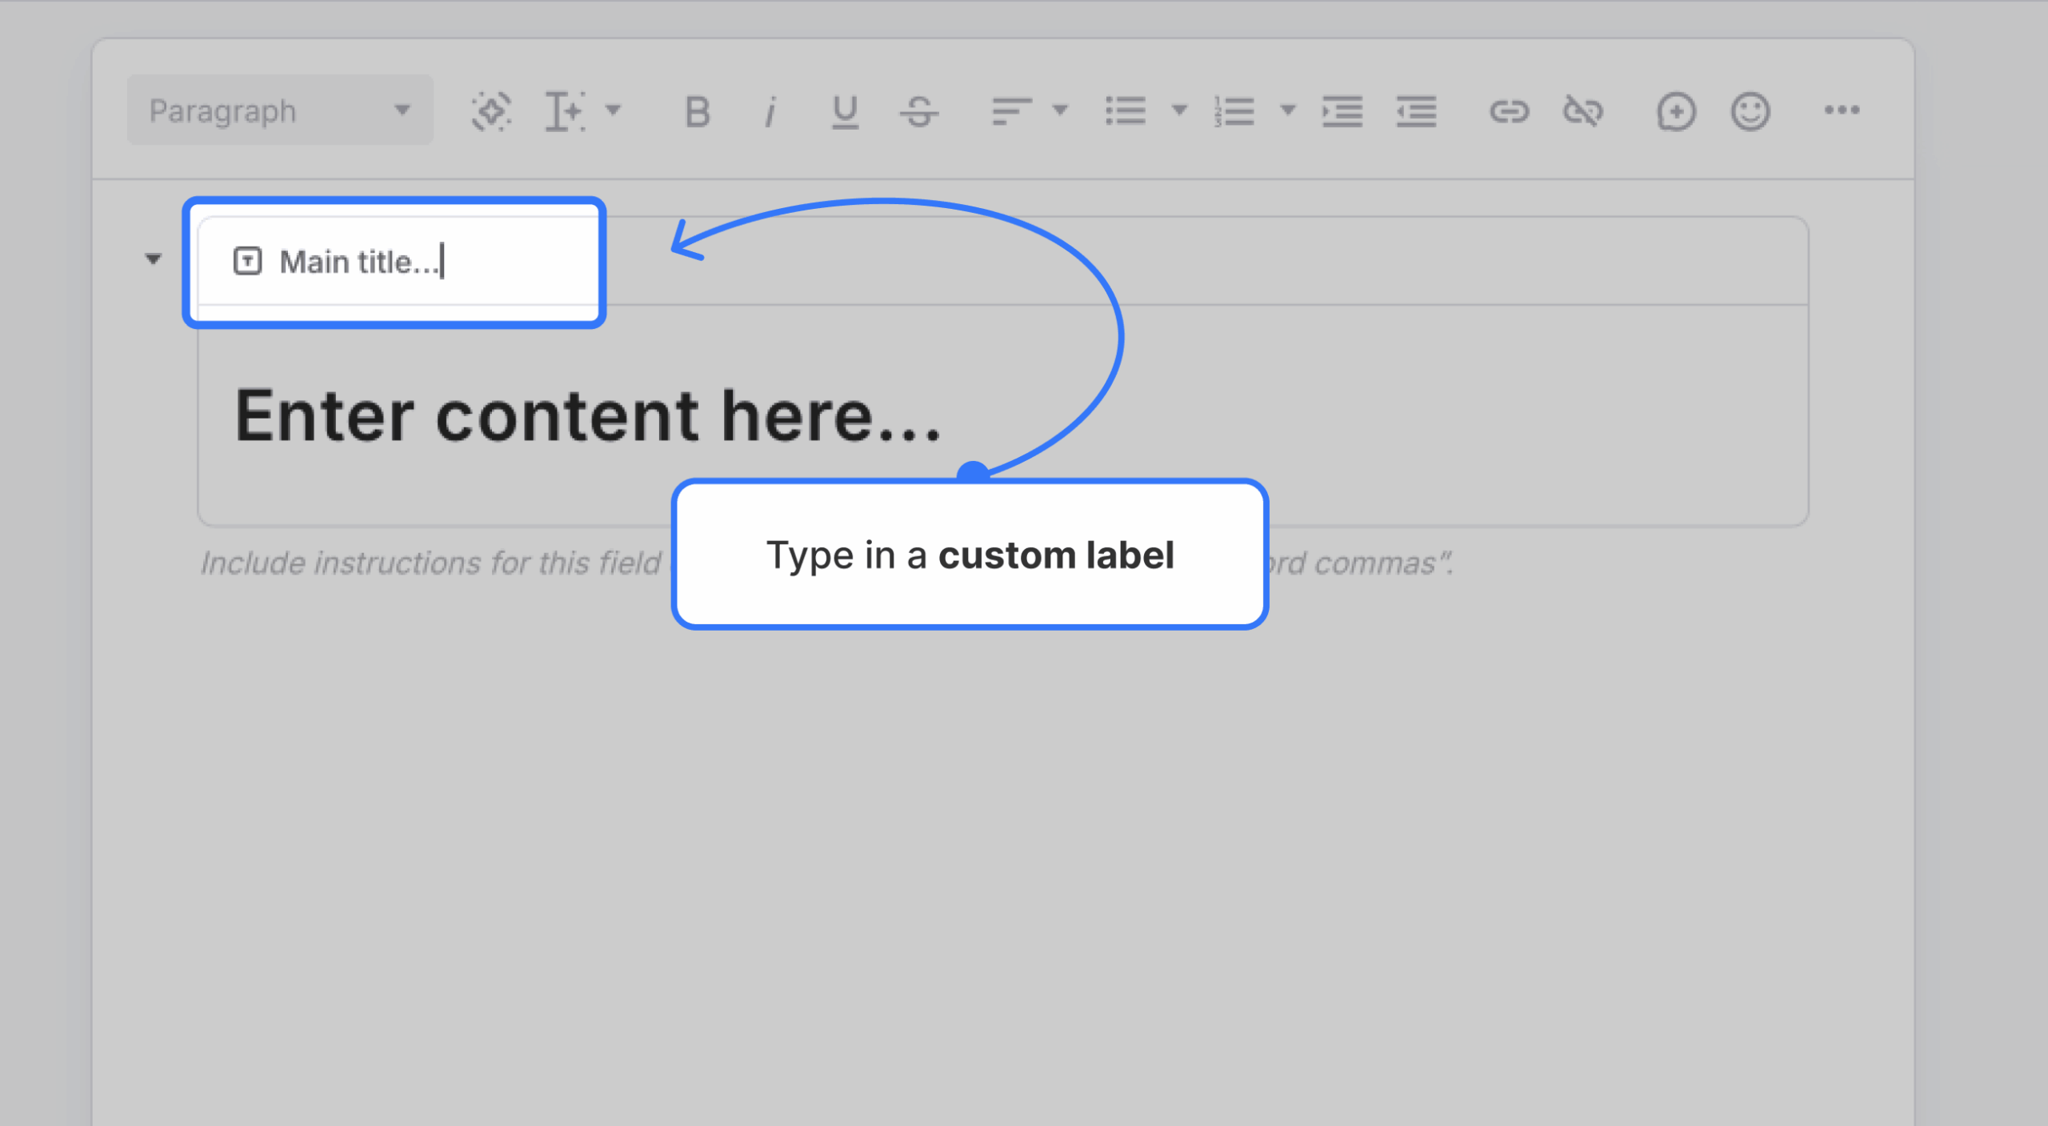
Task: Open the alignment options dropdown arrow
Action: point(1061,111)
